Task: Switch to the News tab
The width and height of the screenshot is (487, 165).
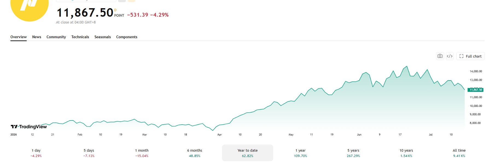Action: pos(37,37)
